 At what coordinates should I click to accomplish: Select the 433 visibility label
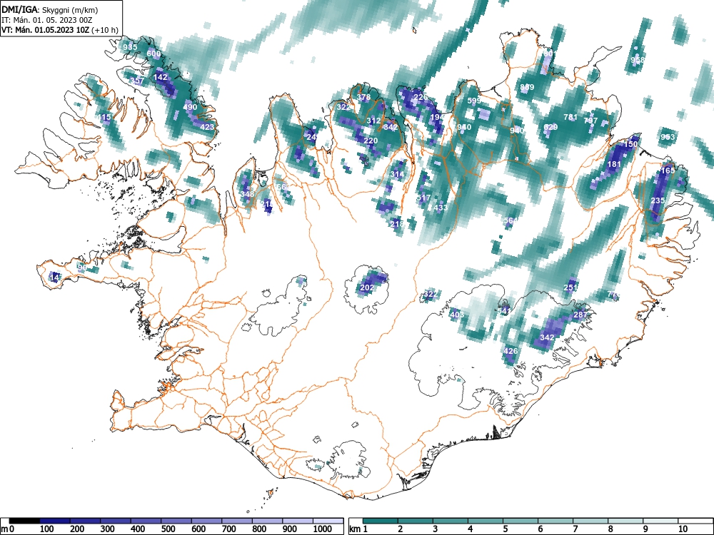point(441,208)
